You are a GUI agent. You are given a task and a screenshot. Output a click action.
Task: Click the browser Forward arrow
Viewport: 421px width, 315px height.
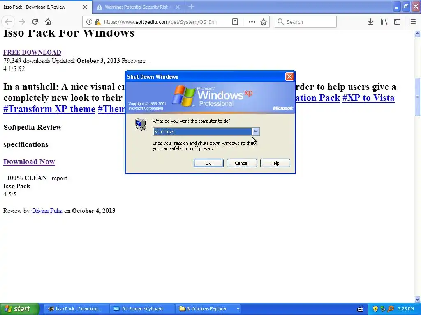pos(22,22)
